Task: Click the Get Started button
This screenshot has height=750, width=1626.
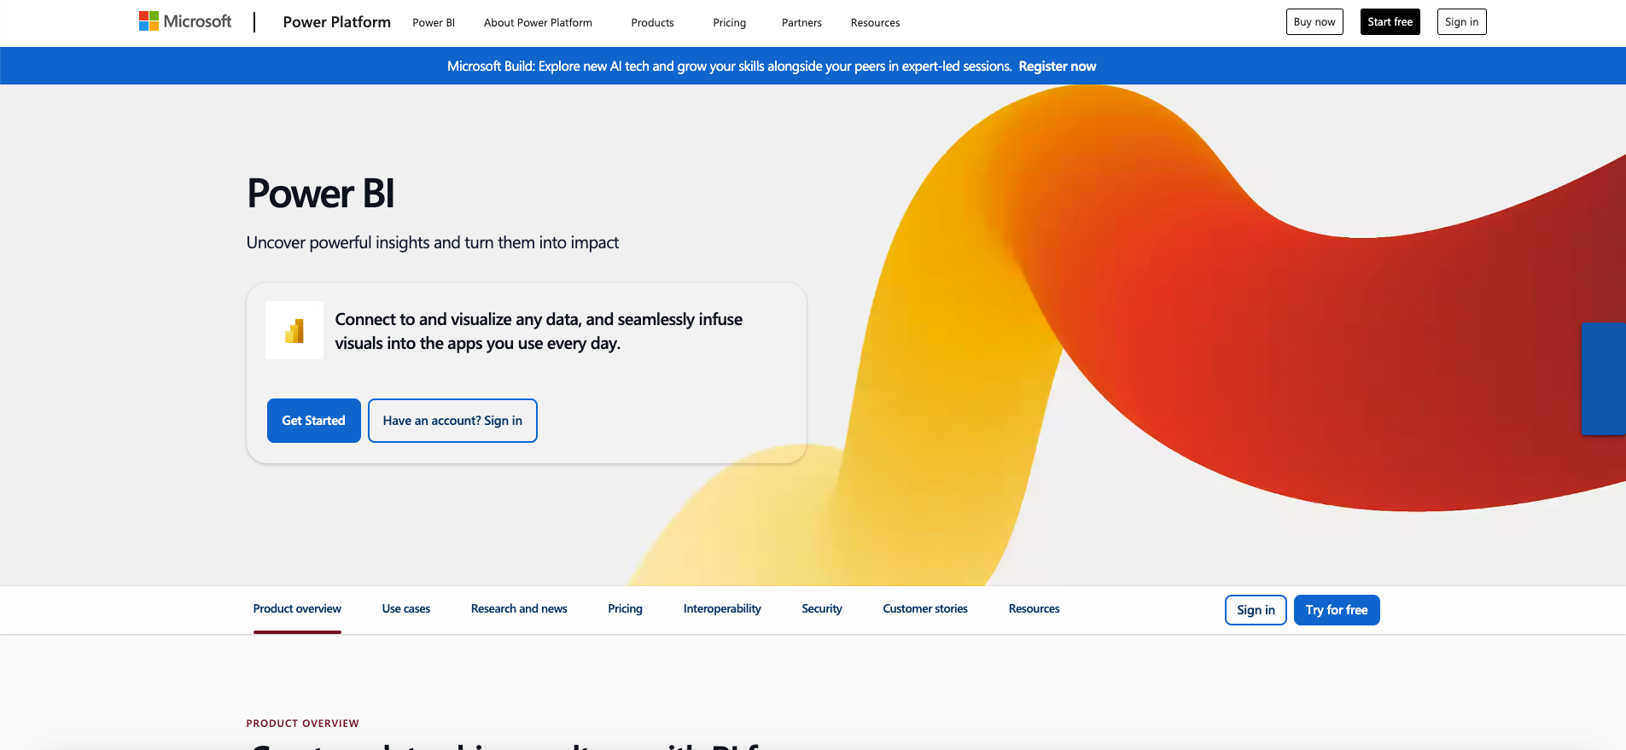Action: coord(314,421)
